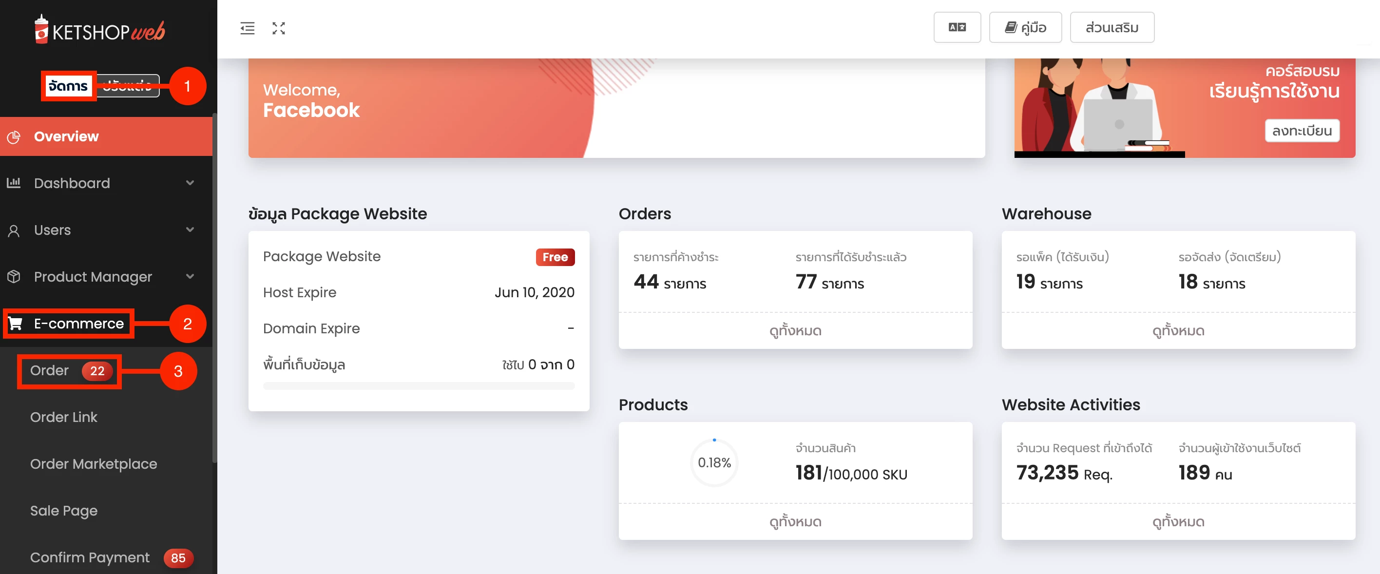Click the คู่มือ manual button
The image size is (1380, 574).
[1025, 27]
